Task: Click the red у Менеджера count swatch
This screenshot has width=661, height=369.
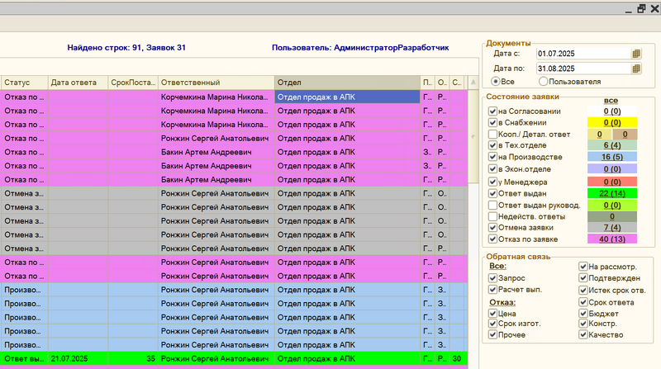Action: (612, 182)
